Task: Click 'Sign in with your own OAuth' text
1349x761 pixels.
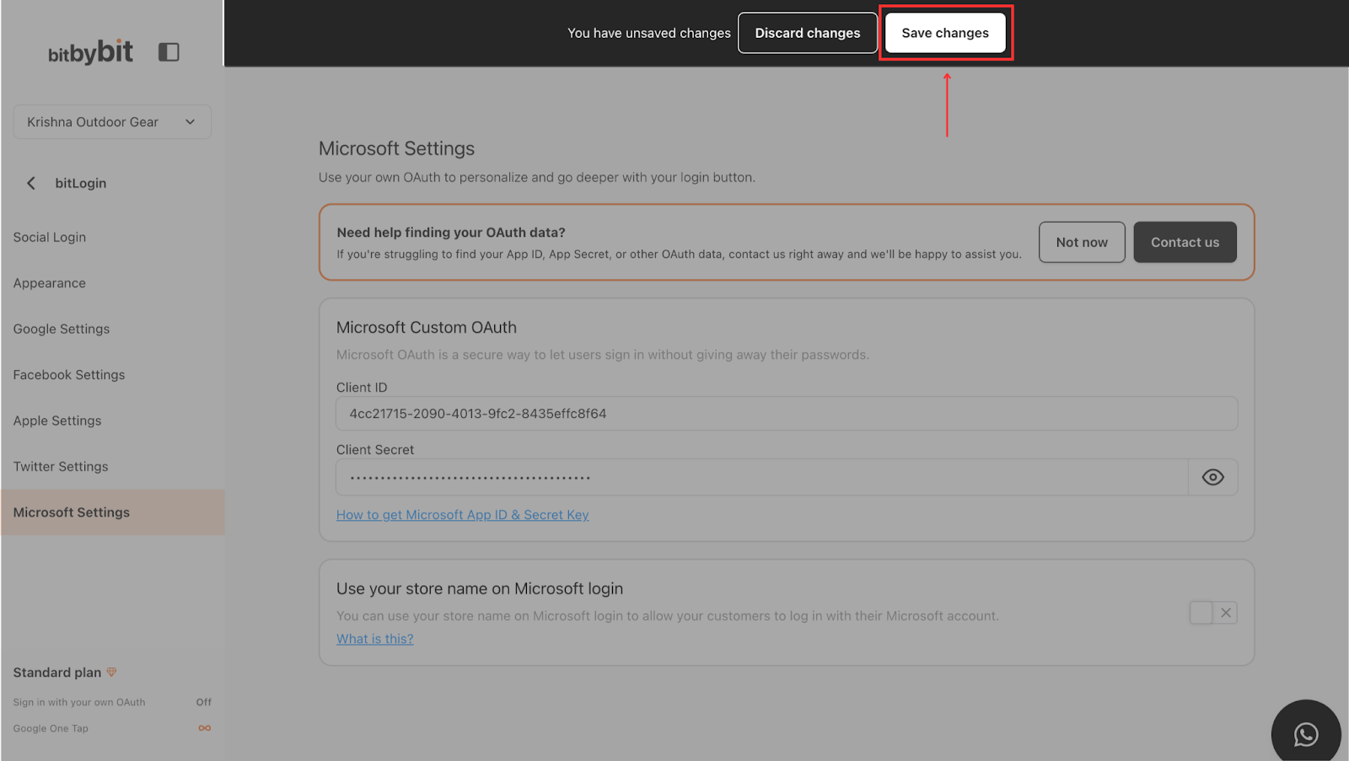Action: click(79, 702)
